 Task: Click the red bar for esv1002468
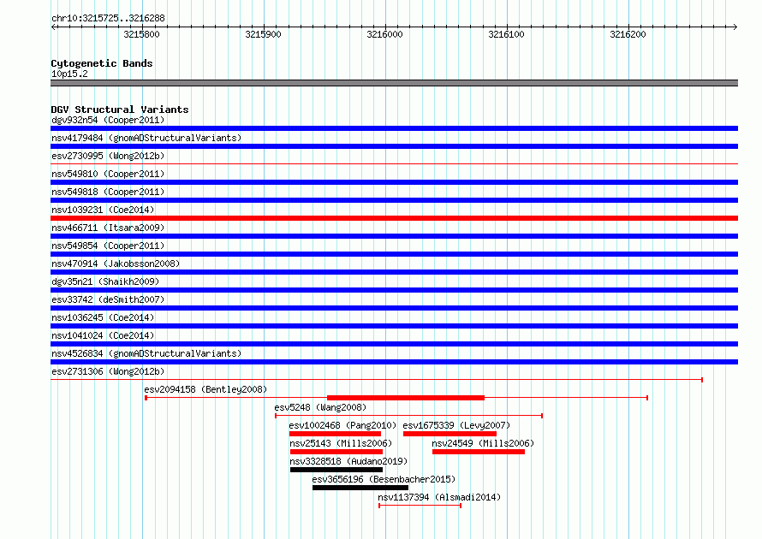(335, 434)
